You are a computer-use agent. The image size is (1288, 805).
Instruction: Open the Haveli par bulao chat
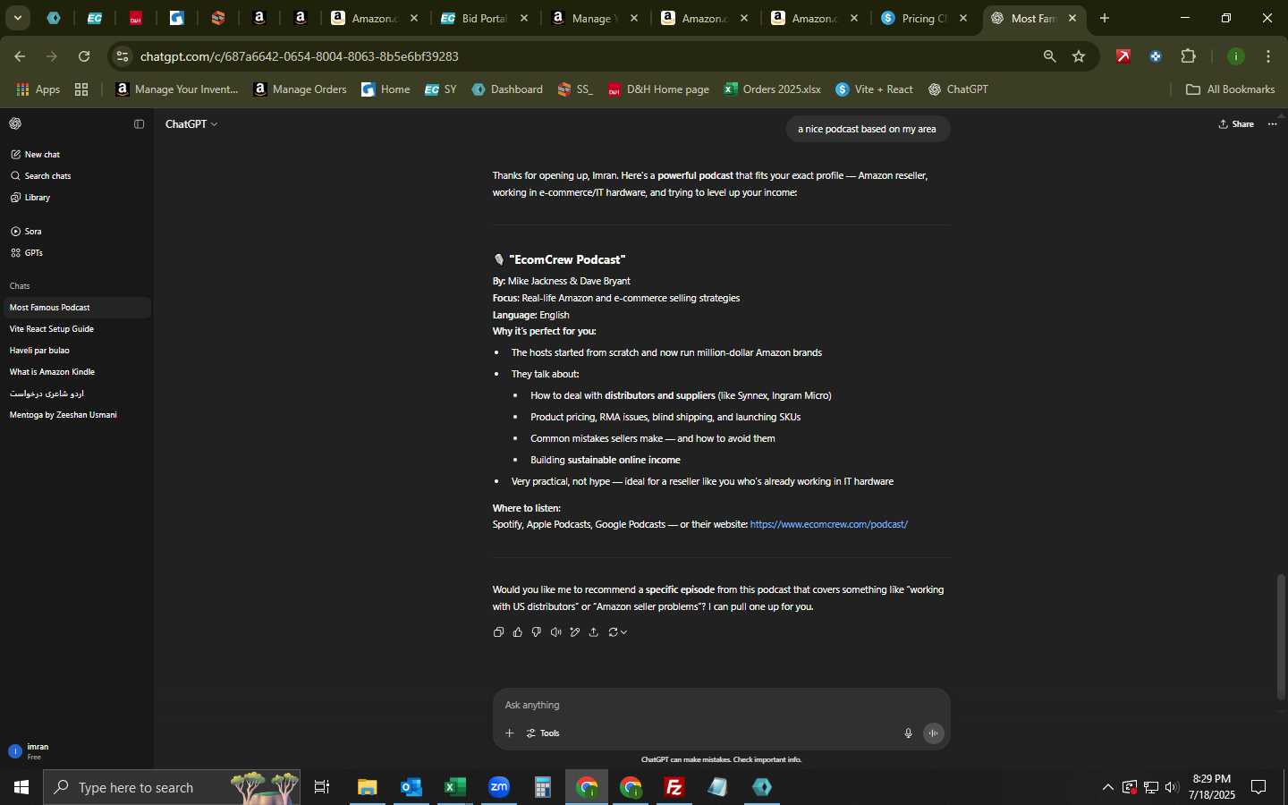tap(77, 351)
